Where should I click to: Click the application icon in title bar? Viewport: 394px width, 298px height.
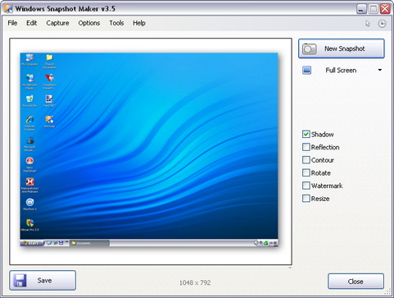pyautogui.click(x=7, y=9)
